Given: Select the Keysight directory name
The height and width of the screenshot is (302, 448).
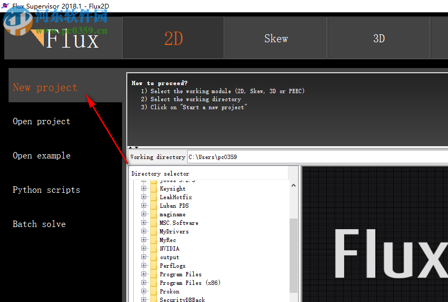Looking at the screenshot, I should tap(172, 188).
